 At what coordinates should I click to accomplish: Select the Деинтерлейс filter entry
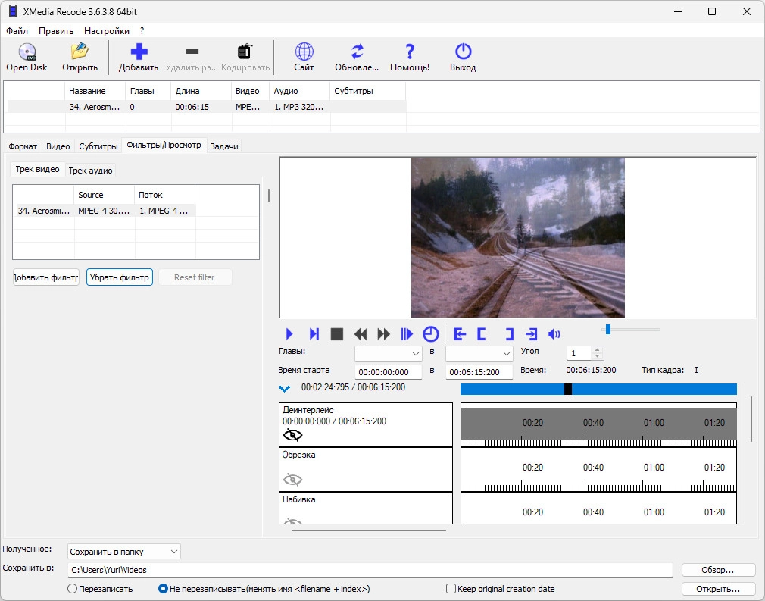[365, 424]
